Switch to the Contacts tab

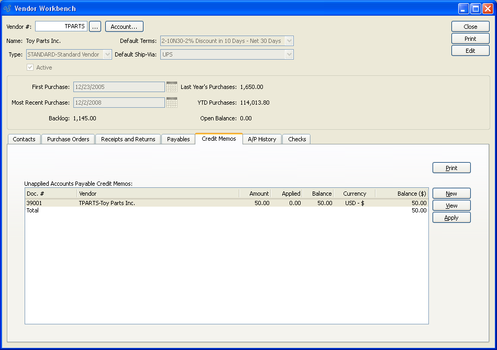point(24,139)
